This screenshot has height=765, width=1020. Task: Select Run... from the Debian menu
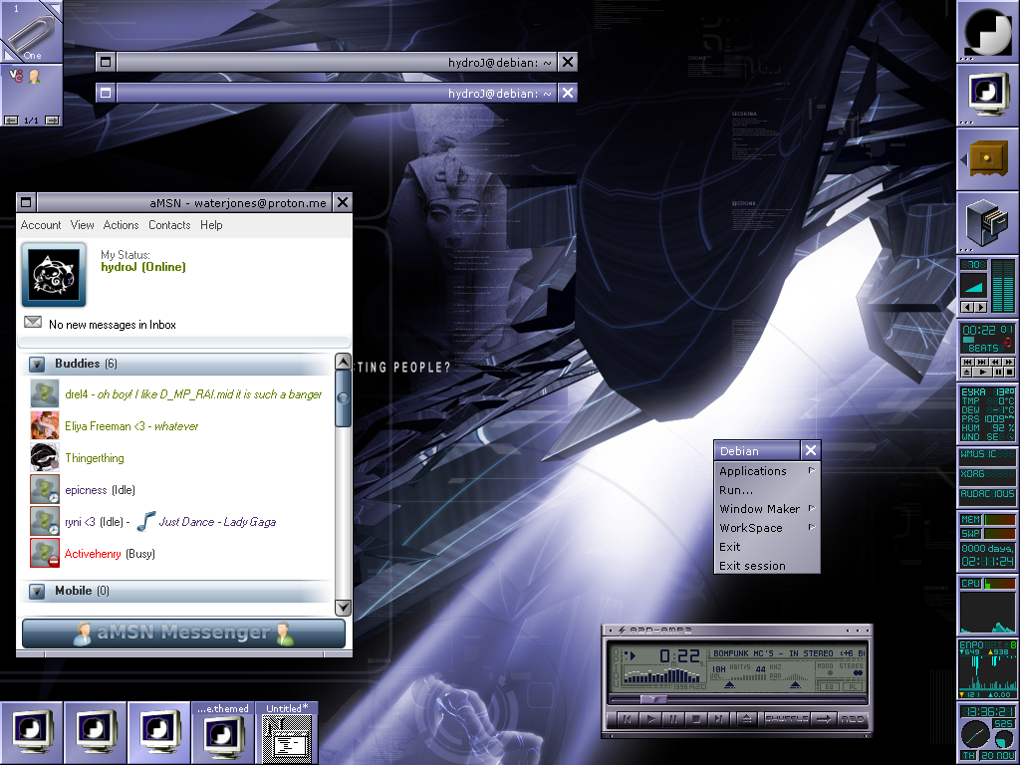(736, 490)
